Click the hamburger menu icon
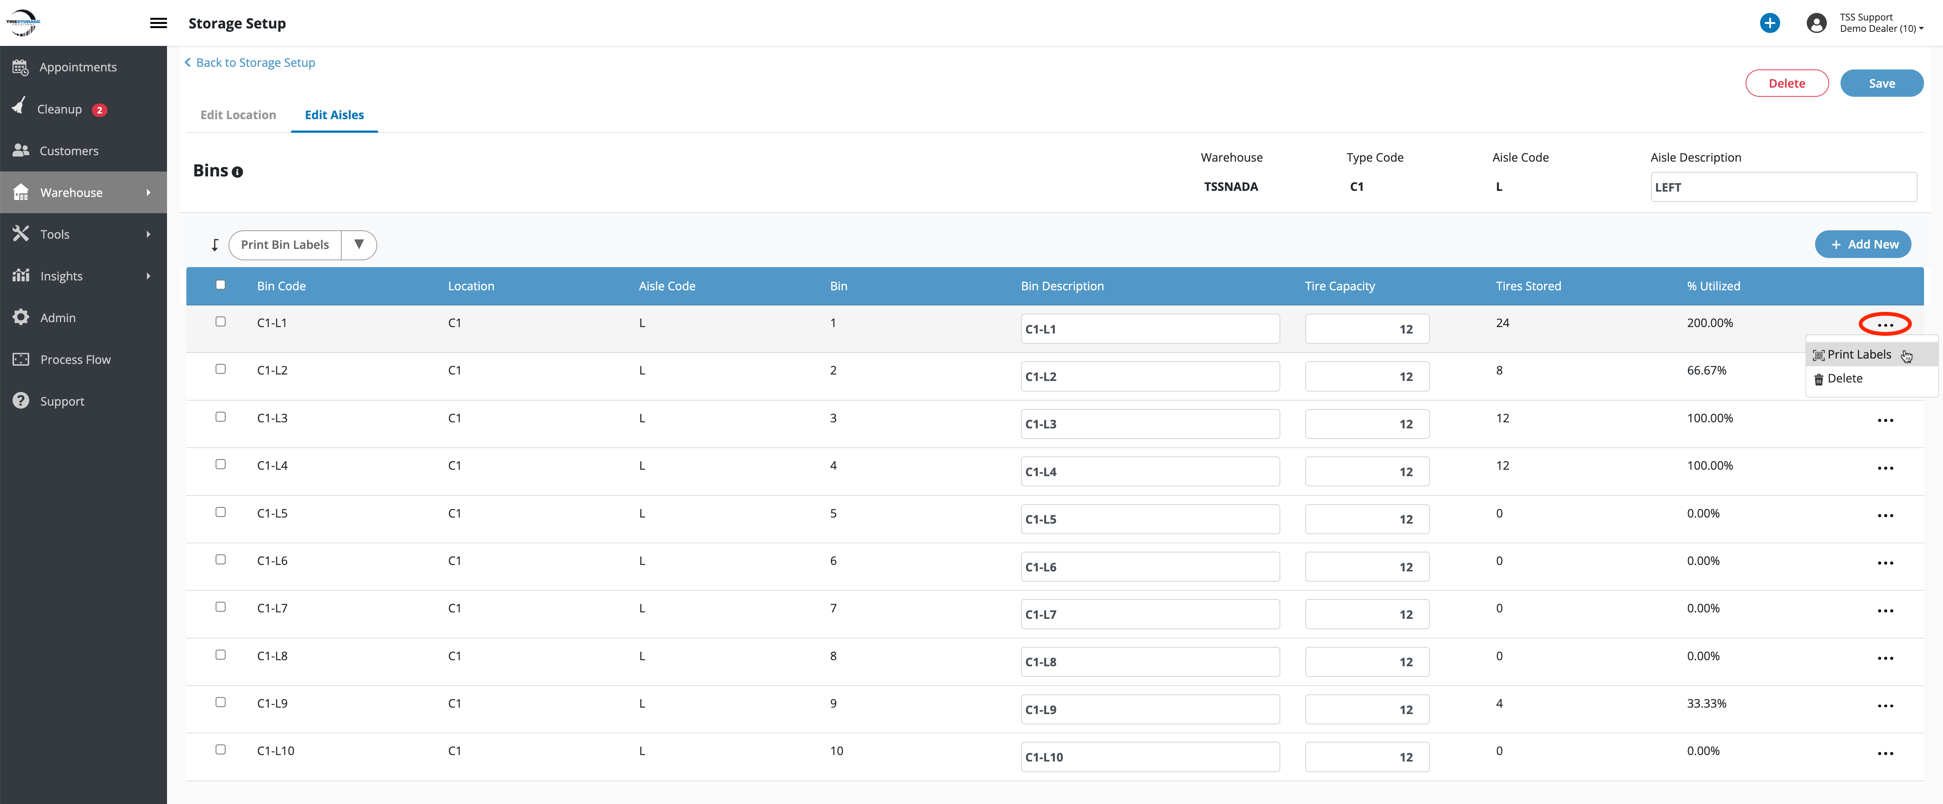Screen dimensions: 1943x804 [158, 24]
